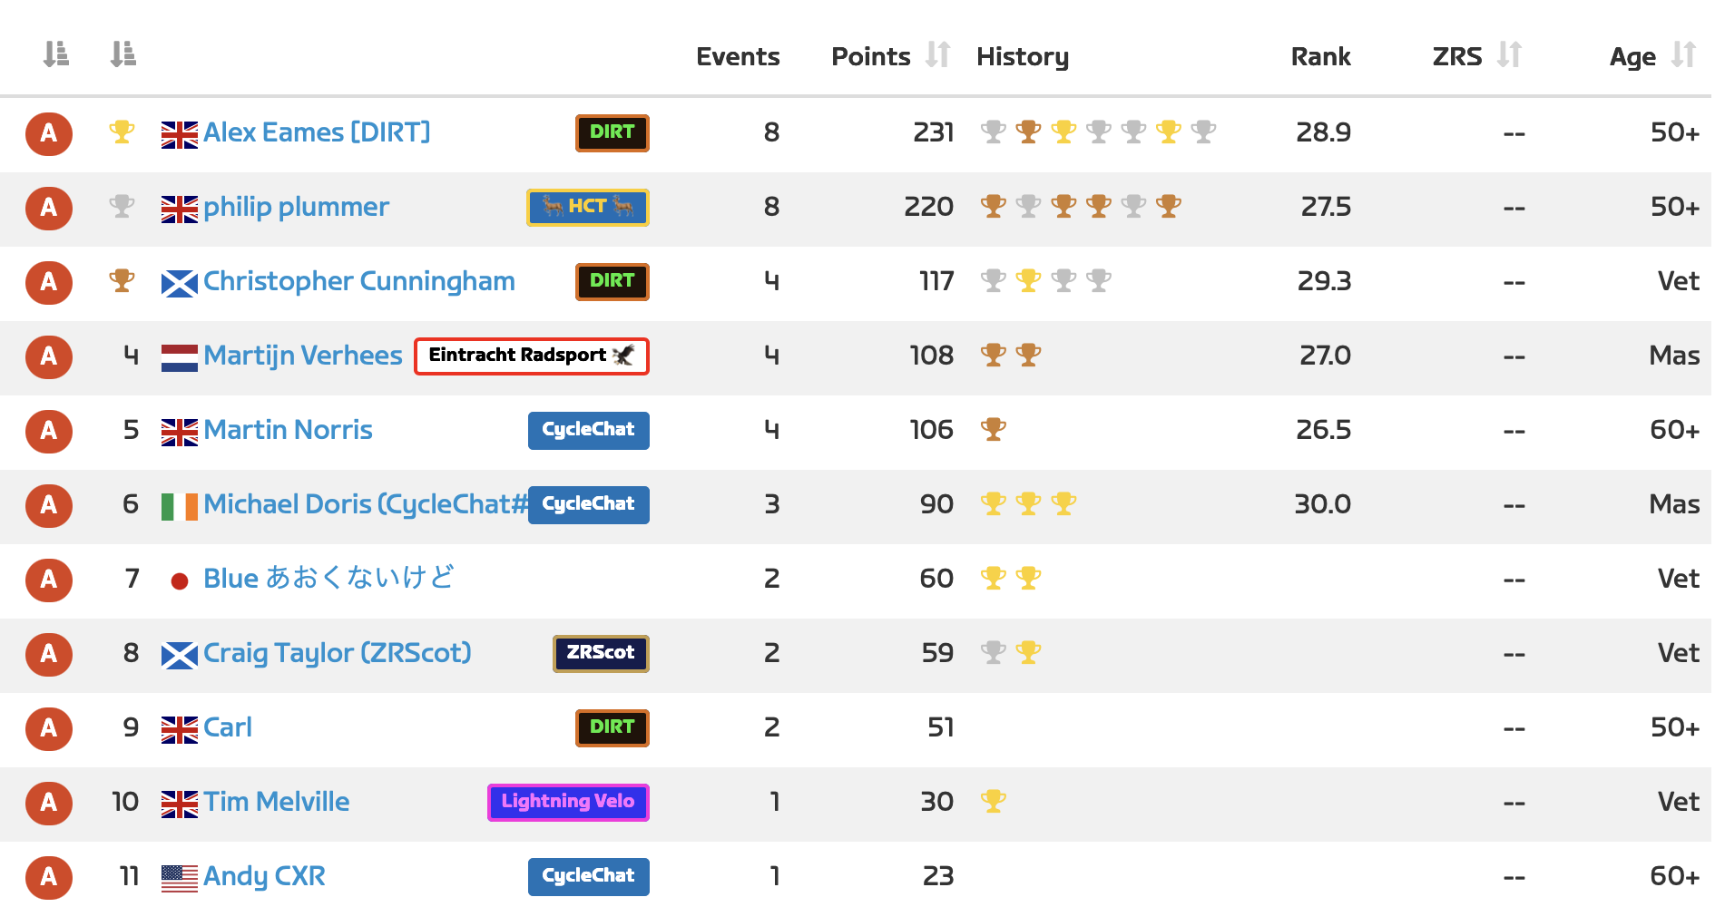1715x907 pixels.
Task: Click the category badge beside Alex Eames
Action: click(x=48, y=133)
